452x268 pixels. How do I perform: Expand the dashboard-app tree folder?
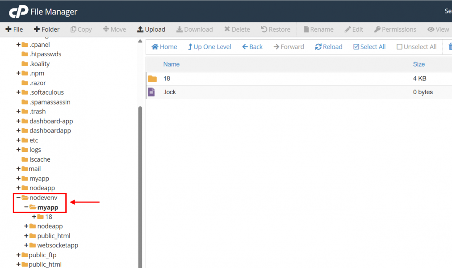18,121
